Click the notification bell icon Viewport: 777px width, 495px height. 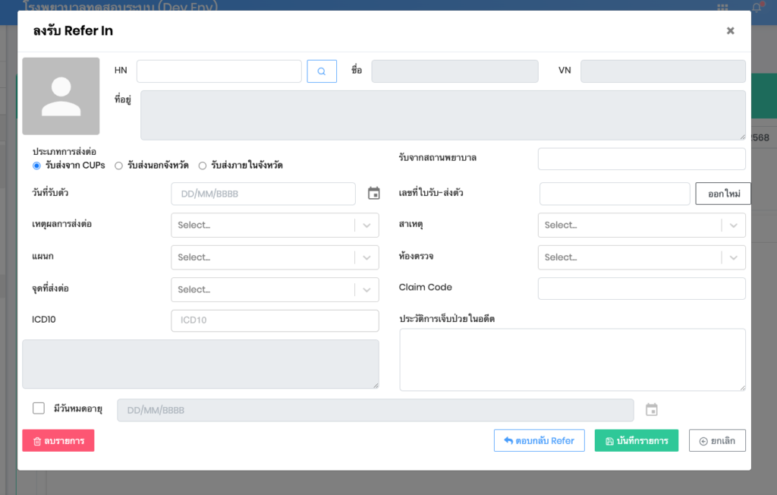point(756,7)
